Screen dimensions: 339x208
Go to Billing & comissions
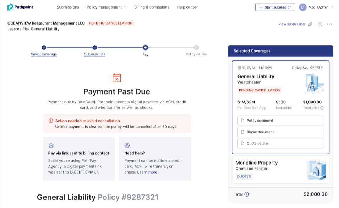coord(152,7)
